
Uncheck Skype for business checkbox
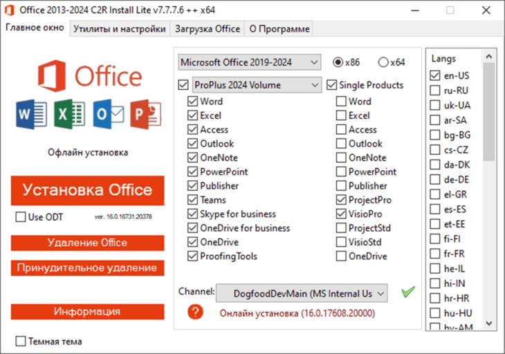[192, 214]
